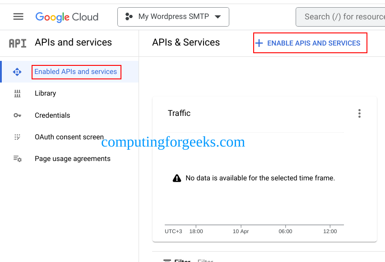The height and width of the screenshot is (262, 385).
Task: Click the Credentials key icon
Action: pos(17,115)
